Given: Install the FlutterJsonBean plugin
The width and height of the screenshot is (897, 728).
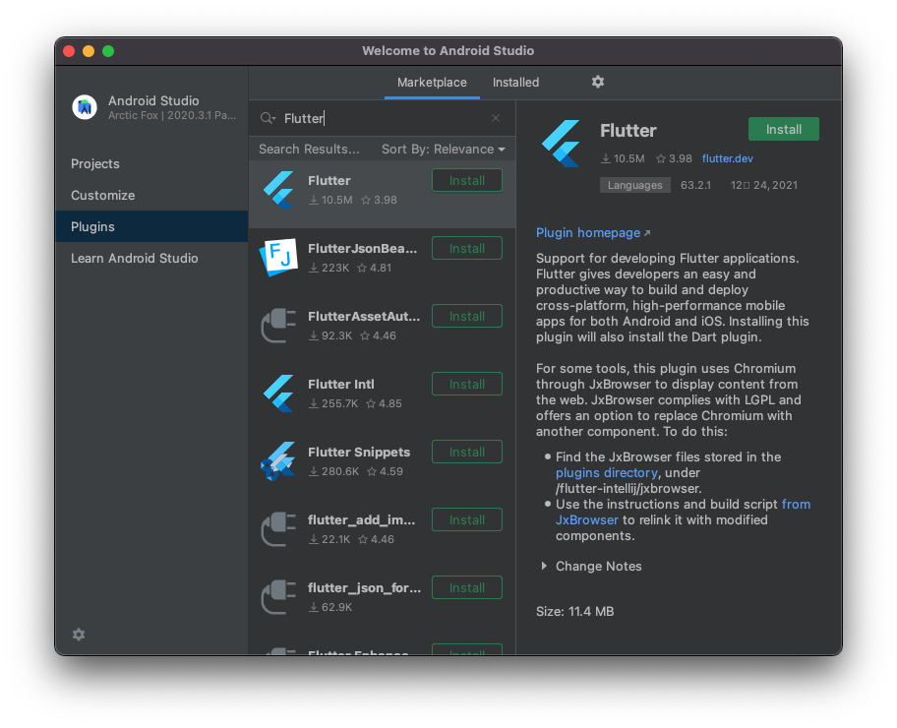Looking at the screenshot, I should click(x=467, y=248).
